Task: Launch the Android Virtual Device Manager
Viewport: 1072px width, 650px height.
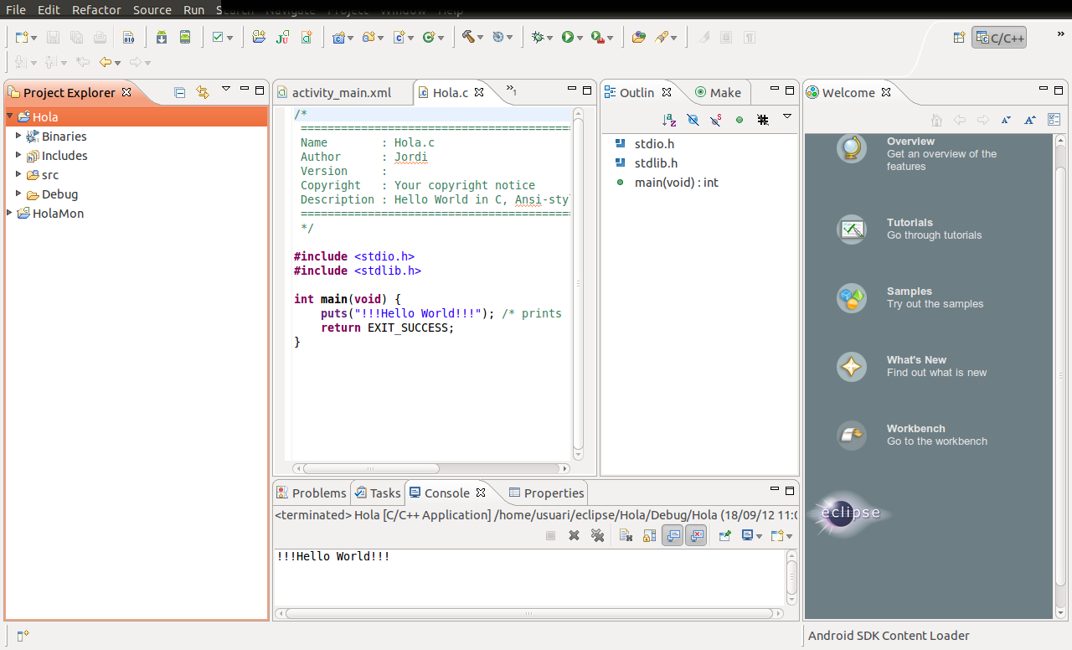Action: click(185, 38)
